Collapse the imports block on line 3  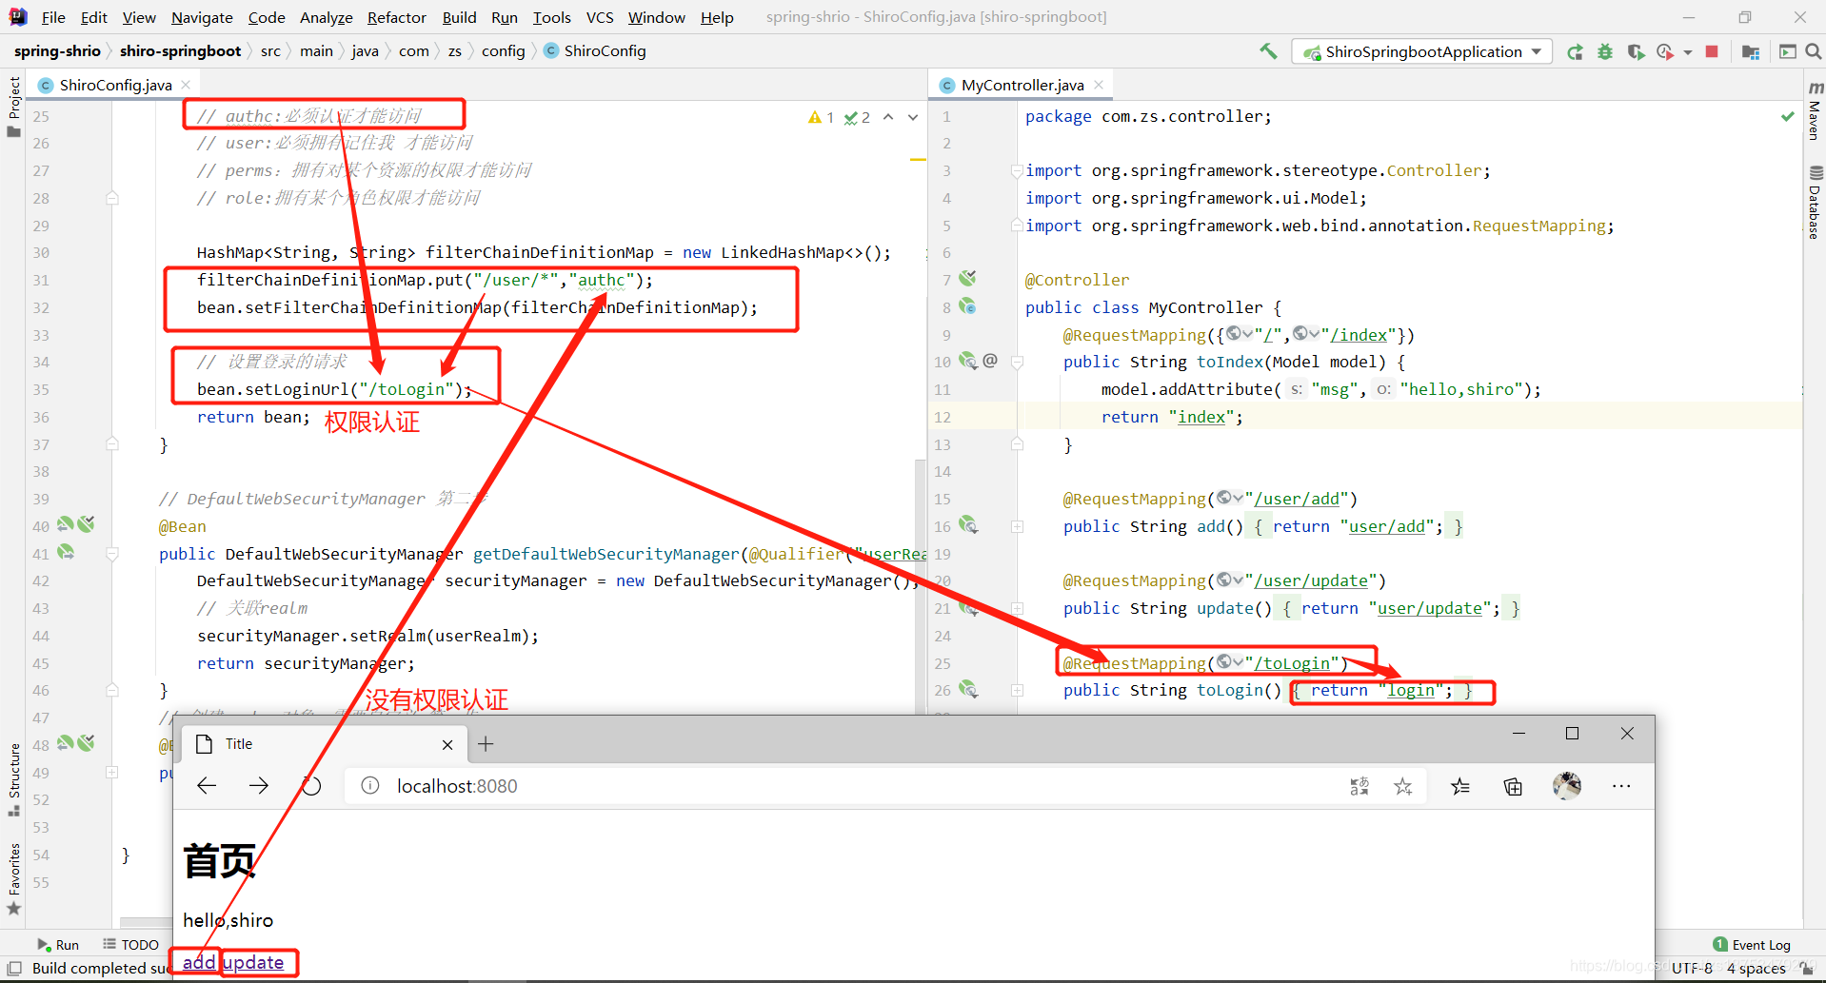point(1017,170)
